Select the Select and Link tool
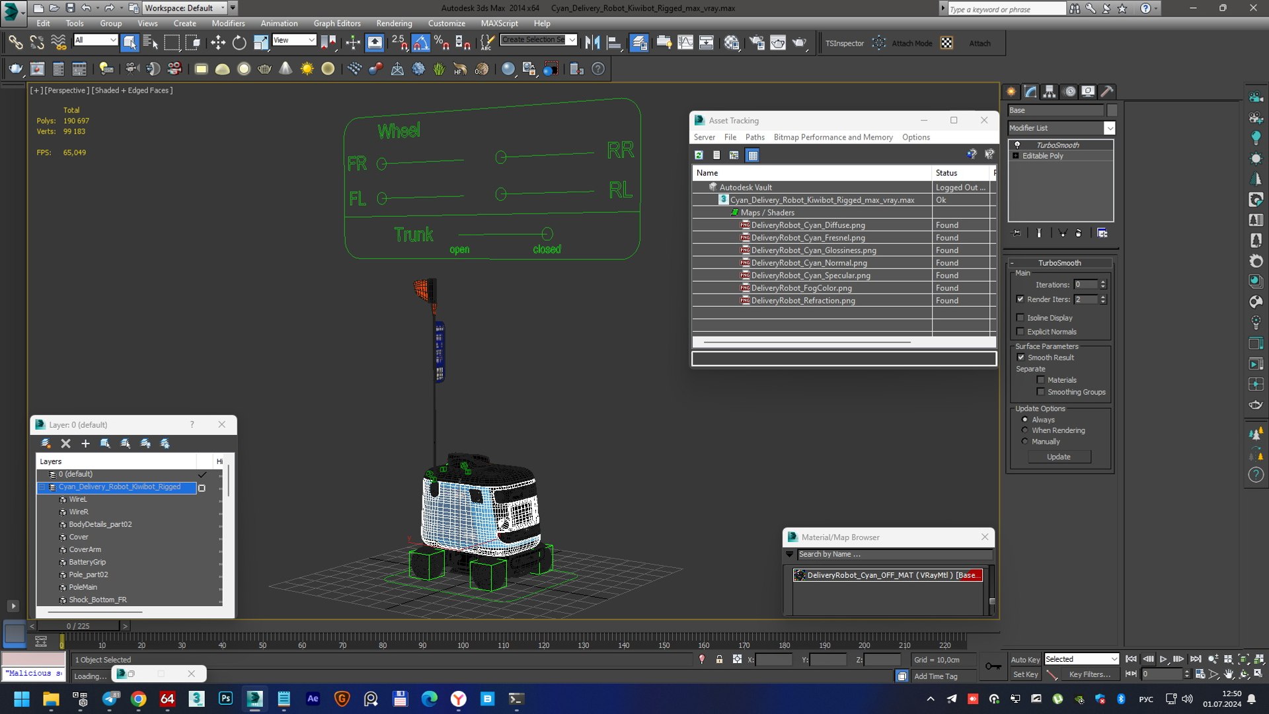This screenshot has width=1269, height=714. 15,43
